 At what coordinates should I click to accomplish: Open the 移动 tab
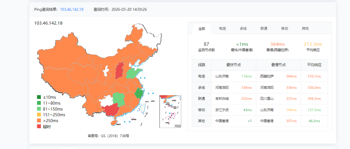point(285,29)
